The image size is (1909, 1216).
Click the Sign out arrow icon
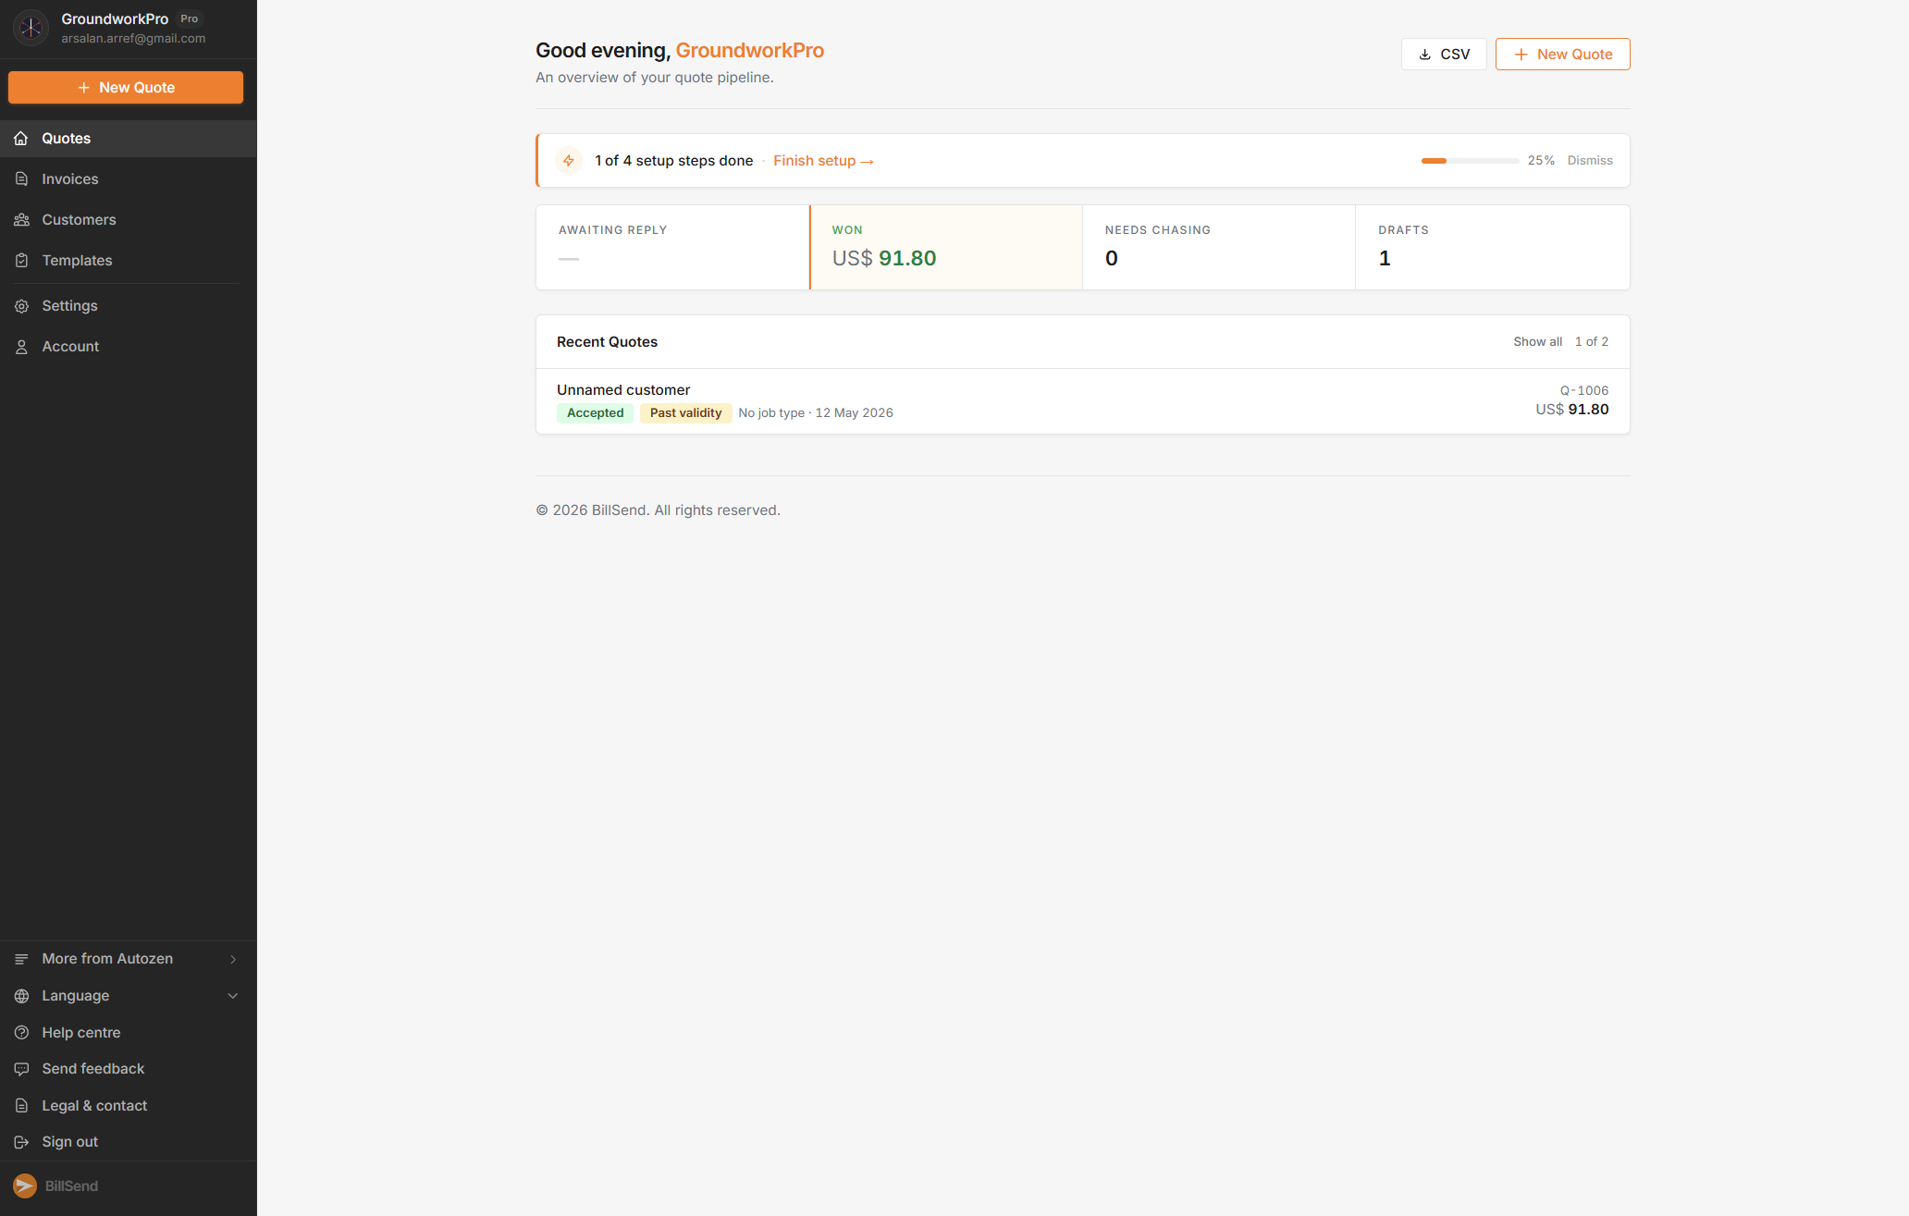21,1142
